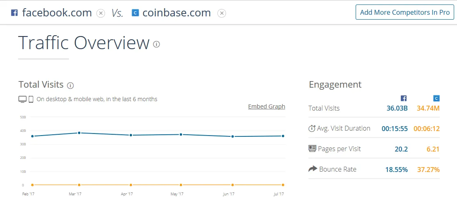This screenshot has width=457, height=206.
Task: Click the facebook.com domain name
Action: 57,13
